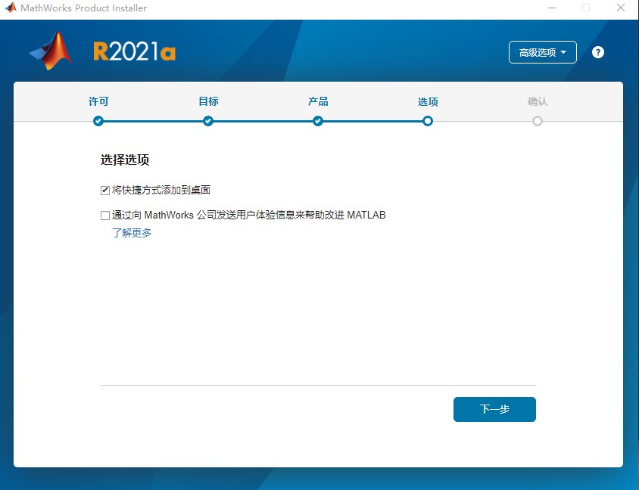Enable the MathWorks user experience checkbox
The image size is (639, 490).
click(105, 216)
